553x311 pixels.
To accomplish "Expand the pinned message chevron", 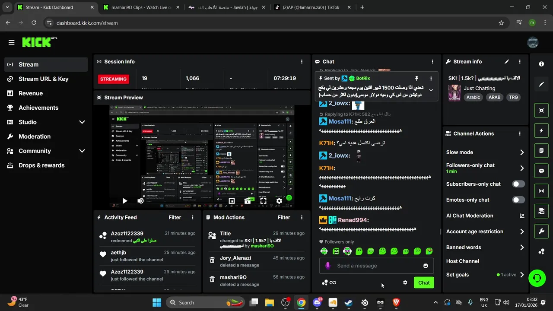I will click(x=431, y=90).
